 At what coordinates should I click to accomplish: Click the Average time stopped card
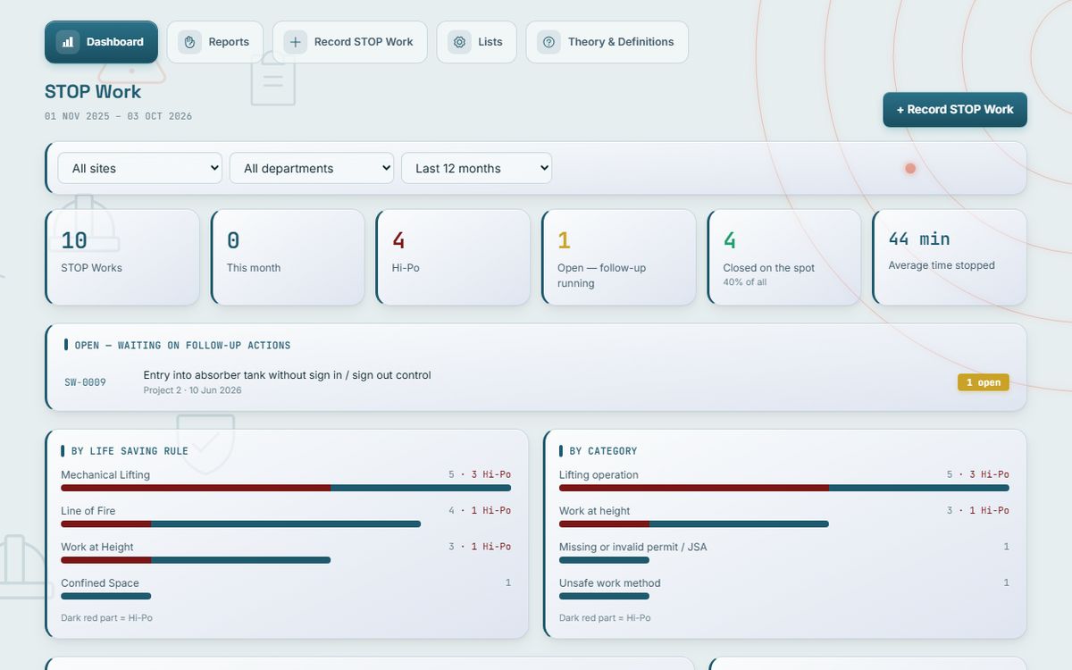point(949,257)
